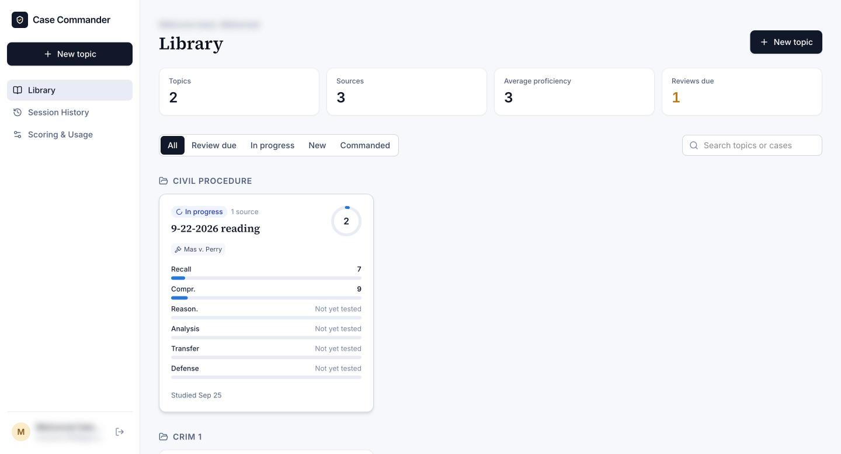Screen dimensions: 841x454
Task: Click the Sources stat card
Action: [x=406, y=92]
